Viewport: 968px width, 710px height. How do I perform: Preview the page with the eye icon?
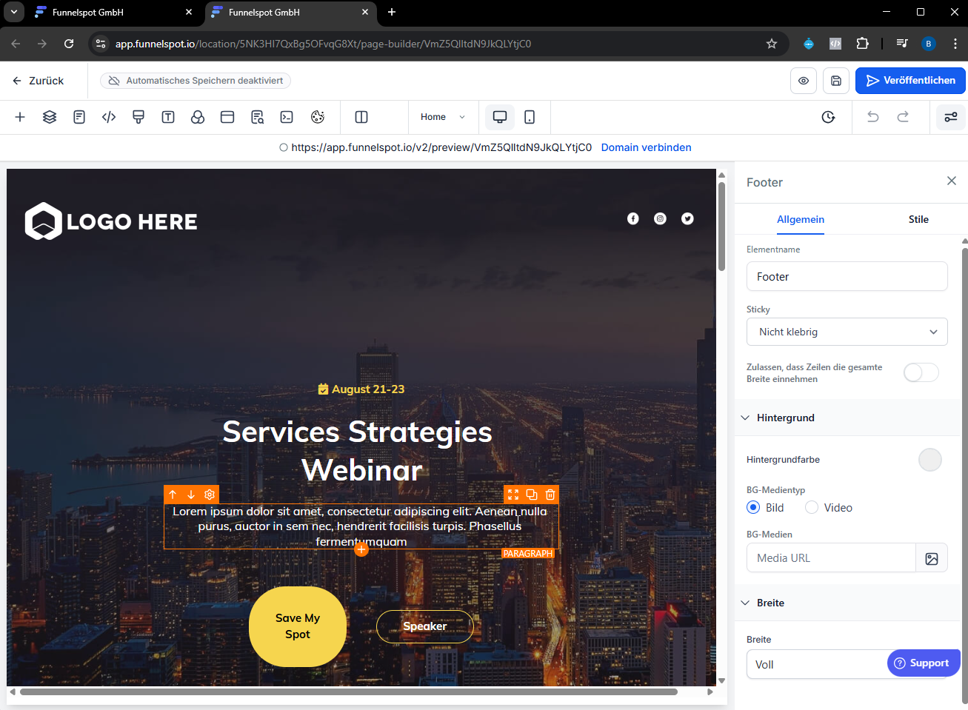(804, 81)
